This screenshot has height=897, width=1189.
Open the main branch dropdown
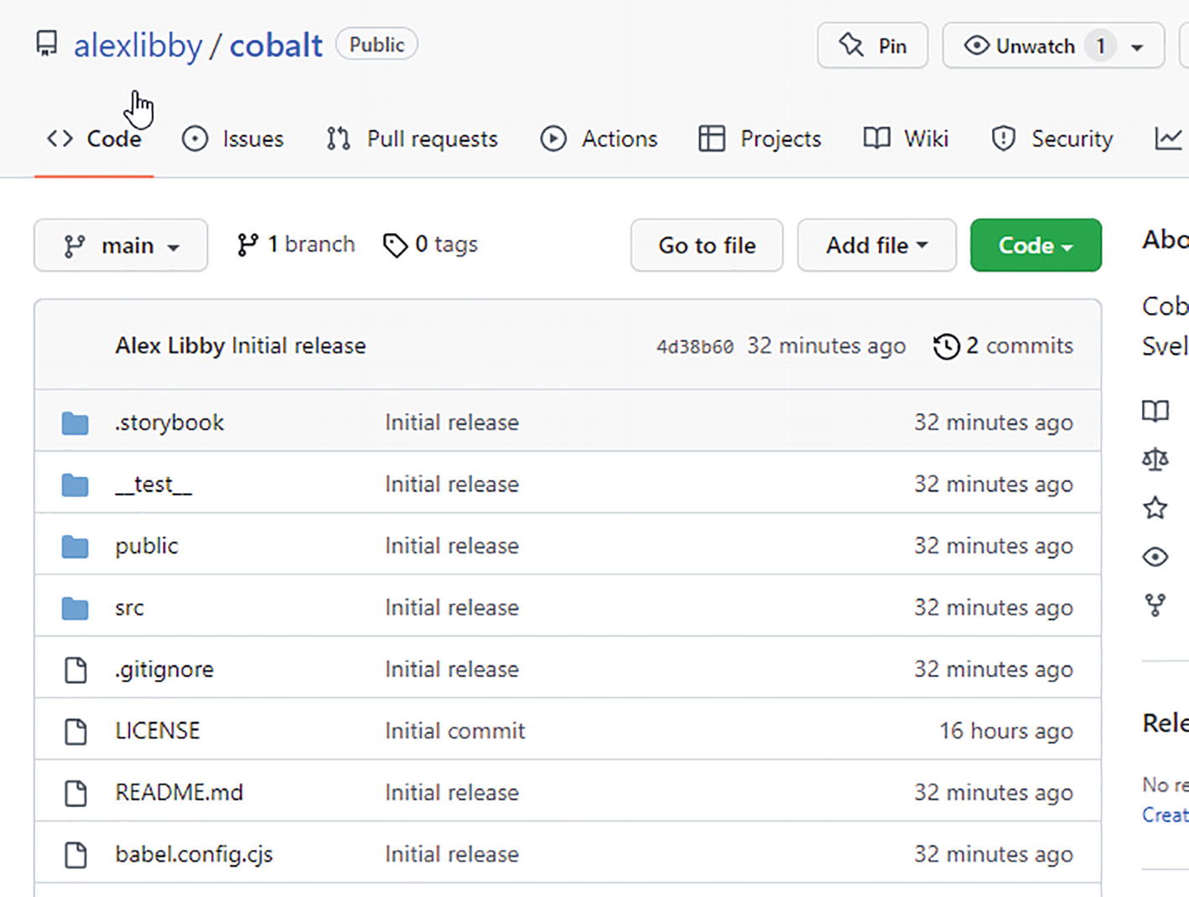point(121,246)
